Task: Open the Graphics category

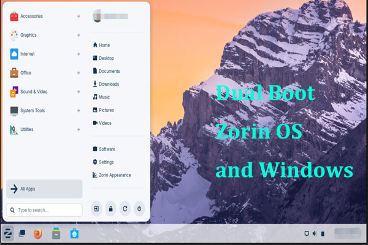Action: (x=45, y=35)
